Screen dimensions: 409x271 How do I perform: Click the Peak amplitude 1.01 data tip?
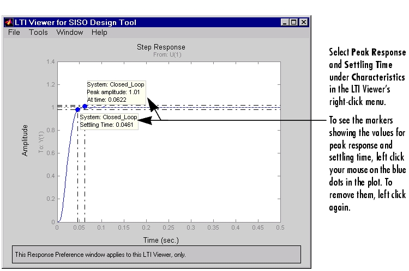click(x=116, y=92)
